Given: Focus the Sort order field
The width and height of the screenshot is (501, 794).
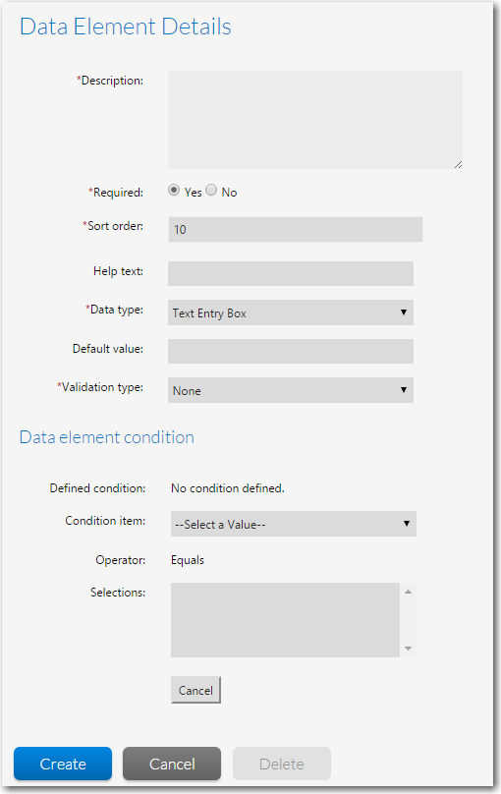Looking at the screenshot, I should 296,229.
